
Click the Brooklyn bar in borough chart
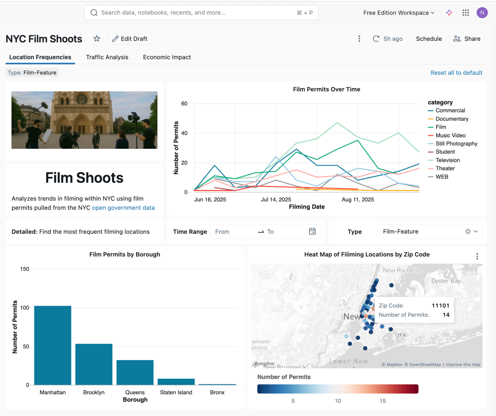point(94,364)
